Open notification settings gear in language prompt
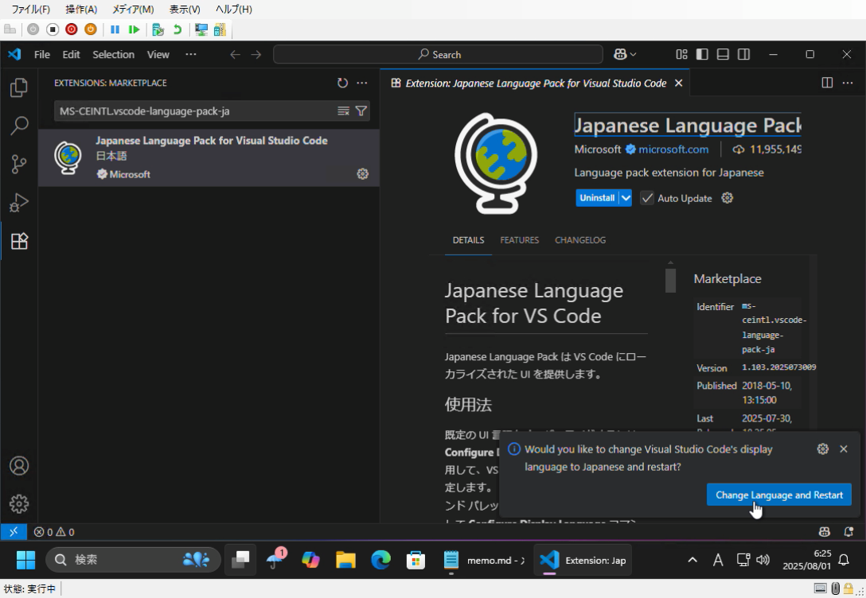 coord(822,449)
